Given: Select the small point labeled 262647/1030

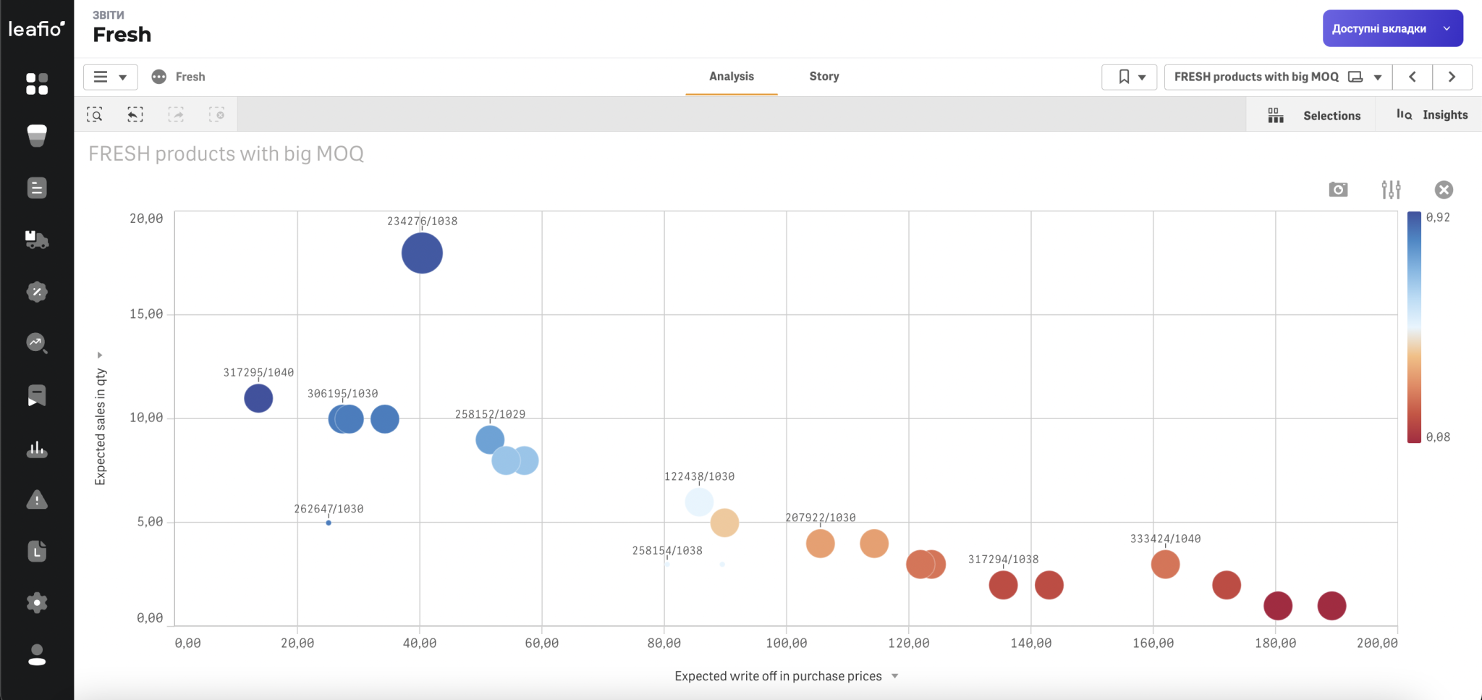Looking at the screenshot, I should (329, 523).
